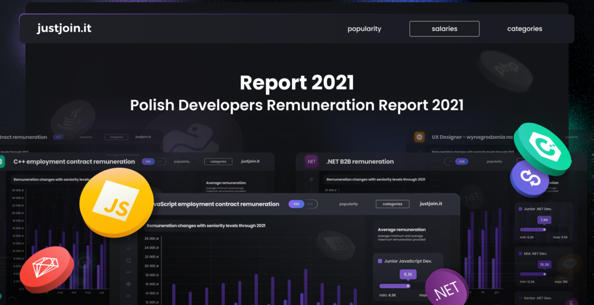Open the justjoin.it logo in top header

[64, 28]
